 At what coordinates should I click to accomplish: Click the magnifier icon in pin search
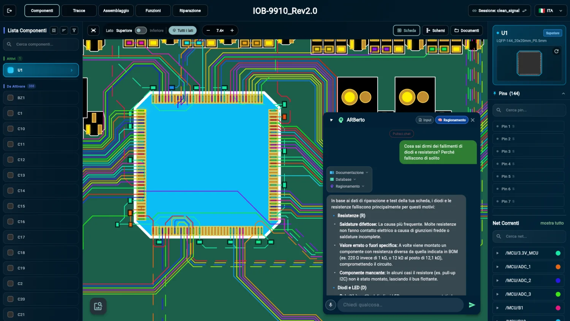tap(499, 110)
